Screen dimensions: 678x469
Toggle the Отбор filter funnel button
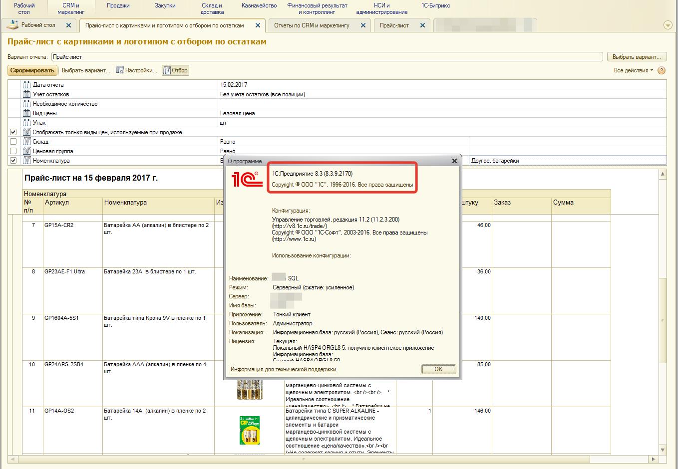coord(175,70)
